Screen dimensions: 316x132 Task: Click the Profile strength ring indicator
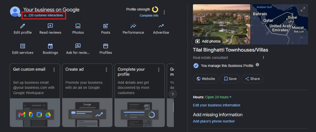point(155,10)
